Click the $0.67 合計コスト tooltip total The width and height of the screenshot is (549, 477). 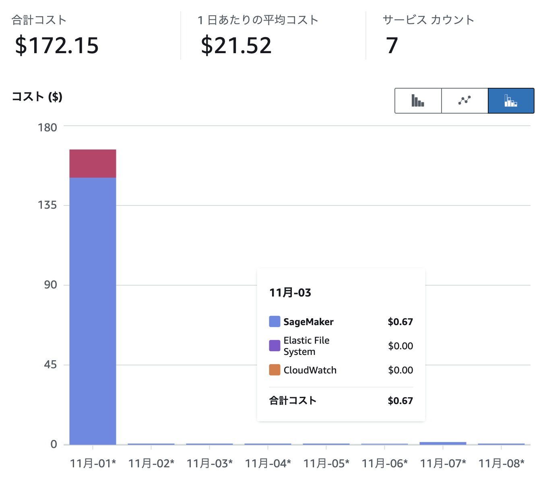coord(400,400)
